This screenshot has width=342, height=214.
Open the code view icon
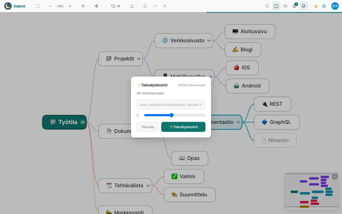(x=155, y=6)
